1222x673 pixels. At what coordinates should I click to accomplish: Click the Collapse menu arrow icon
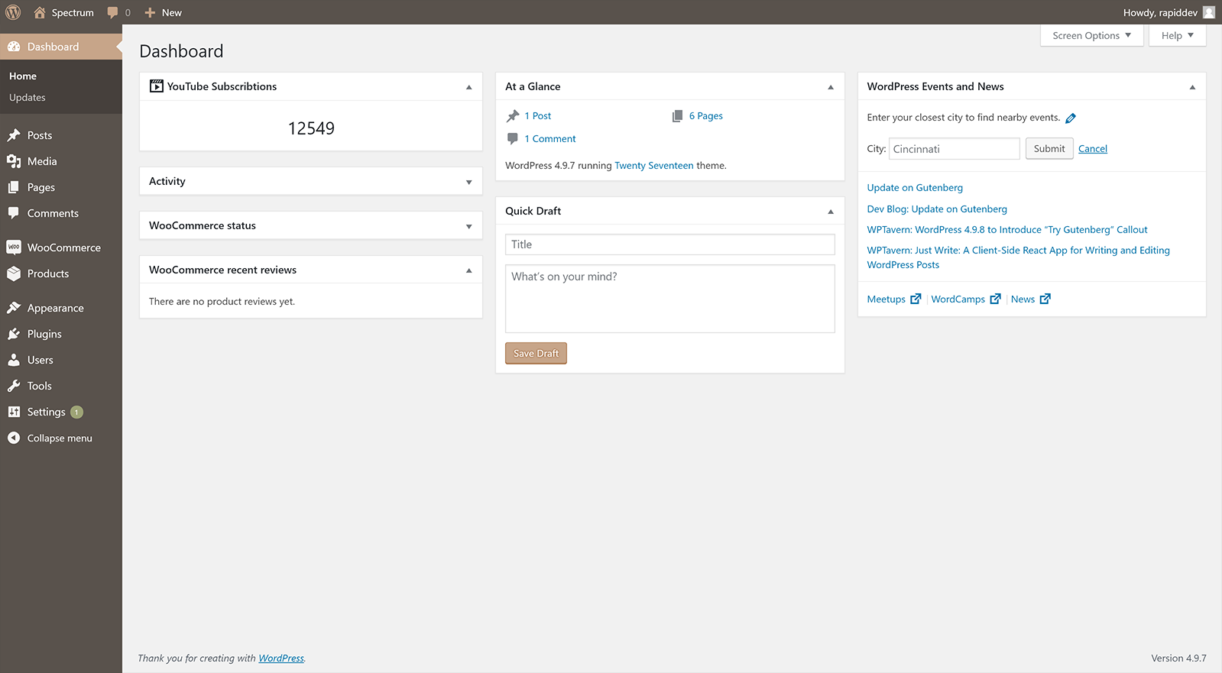(14, 438)
